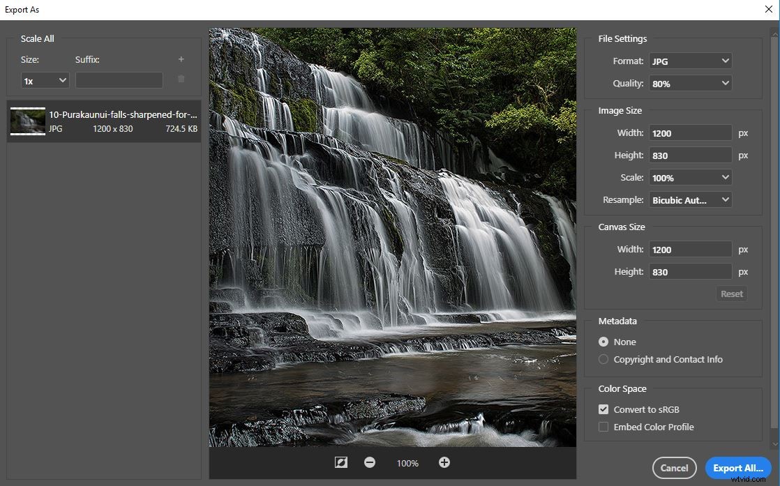Select Copyright and Contact Info metadata
The image size is (780, 486).
click(603, 359)
